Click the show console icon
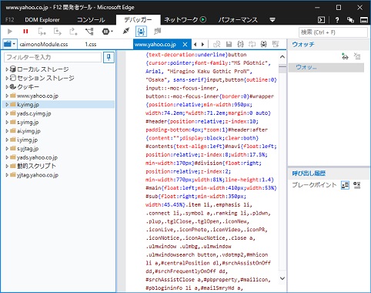 click(321, 20)
